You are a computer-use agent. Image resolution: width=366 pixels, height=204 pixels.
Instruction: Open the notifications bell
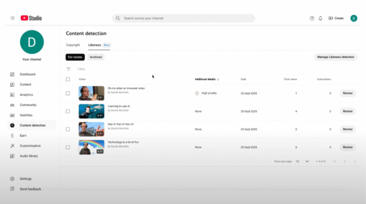coord(320,18)
